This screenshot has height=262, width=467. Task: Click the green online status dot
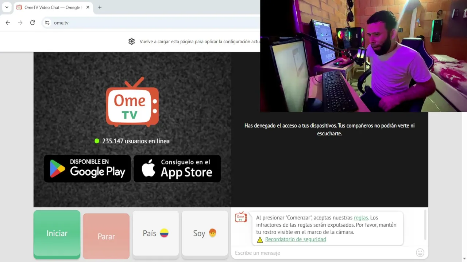coord(97,141)
